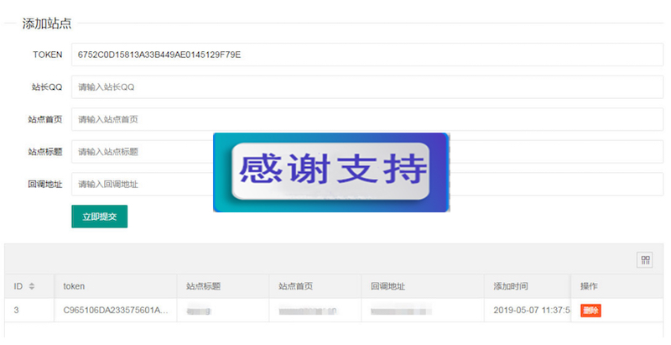Screen dimensions: 671x345
Task: Click the token column header
Action: (74, 286)
